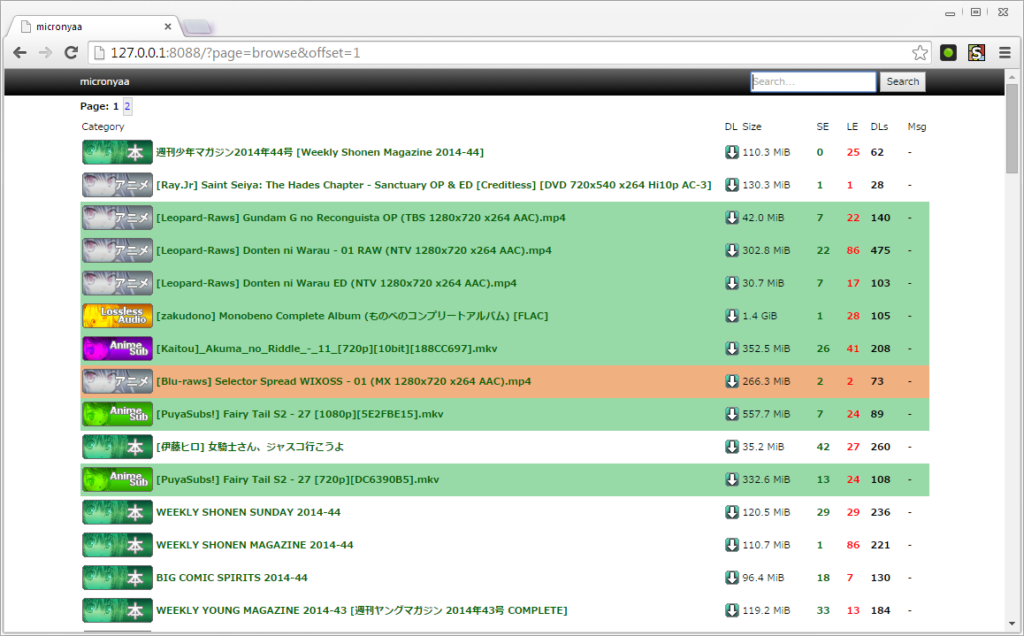Click the DLs column header
Screen dimensions: 1024x636
click(x=879, y=126)
